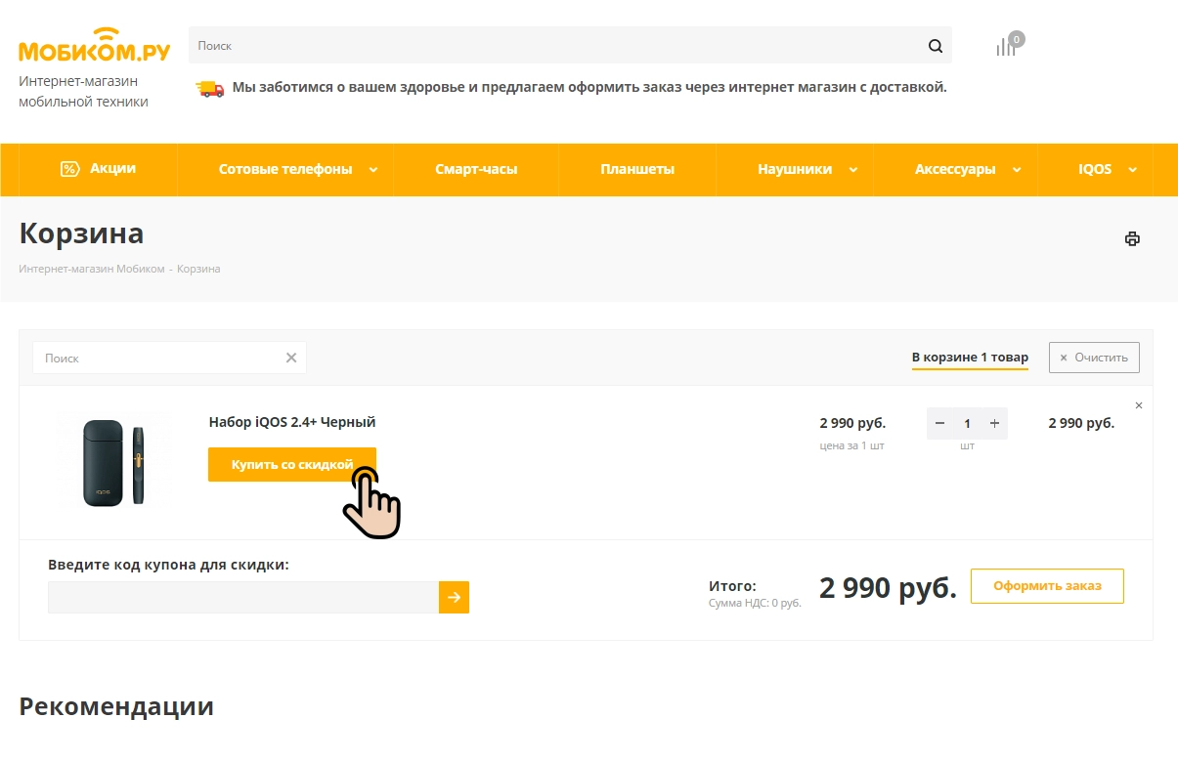The height and width of the screenshot is (761, 1178).
Task: Open the compare list bars icon
Action: (1006, 47)
